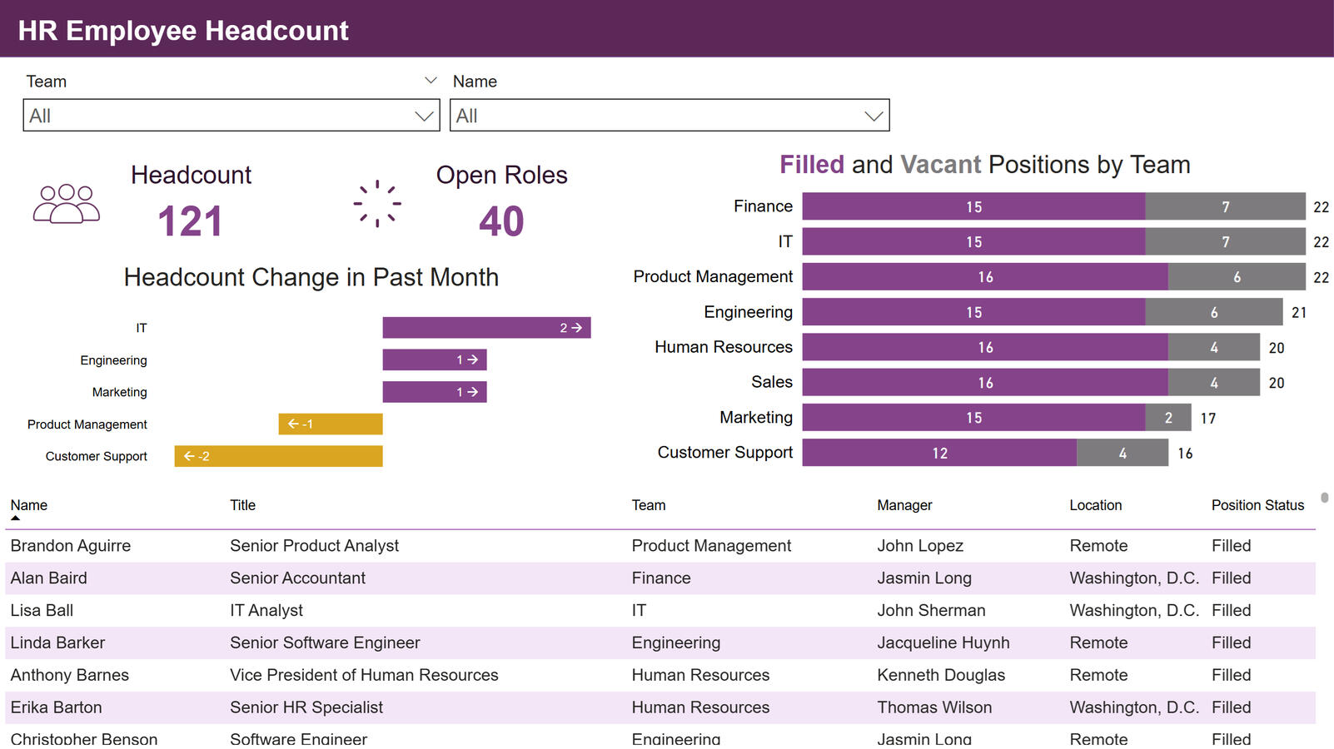Click the Product Management negative change bar
This screenshot has width=1334, height=749.
[331, 424]
